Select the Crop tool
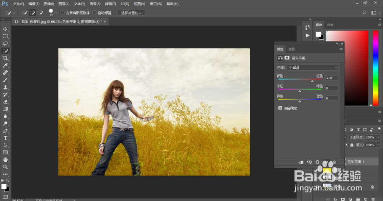 pyautogui.click(x=5, y=58)
